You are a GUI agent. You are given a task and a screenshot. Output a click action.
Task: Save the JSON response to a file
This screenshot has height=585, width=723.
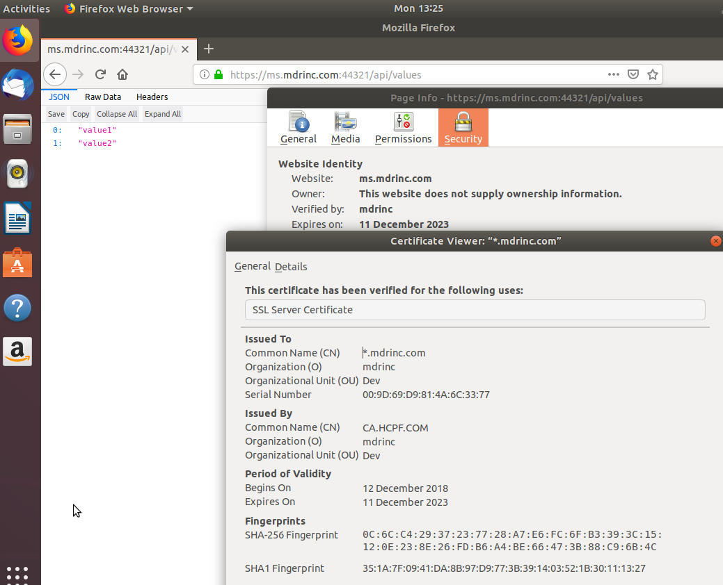[56, 113]
